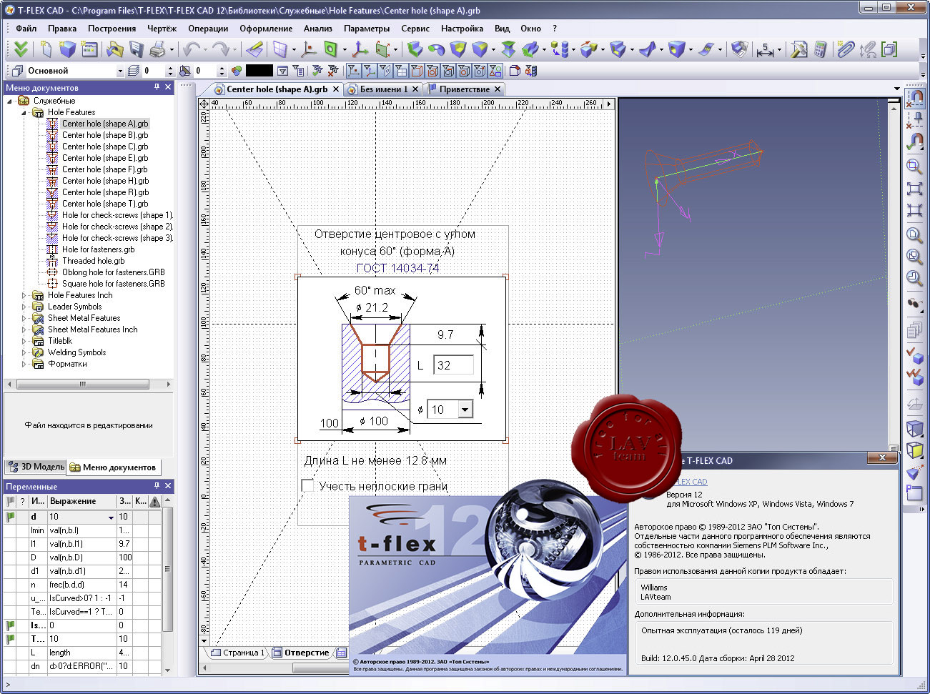
Task: Select the rotation operation icon
Action: coord(436,49)
